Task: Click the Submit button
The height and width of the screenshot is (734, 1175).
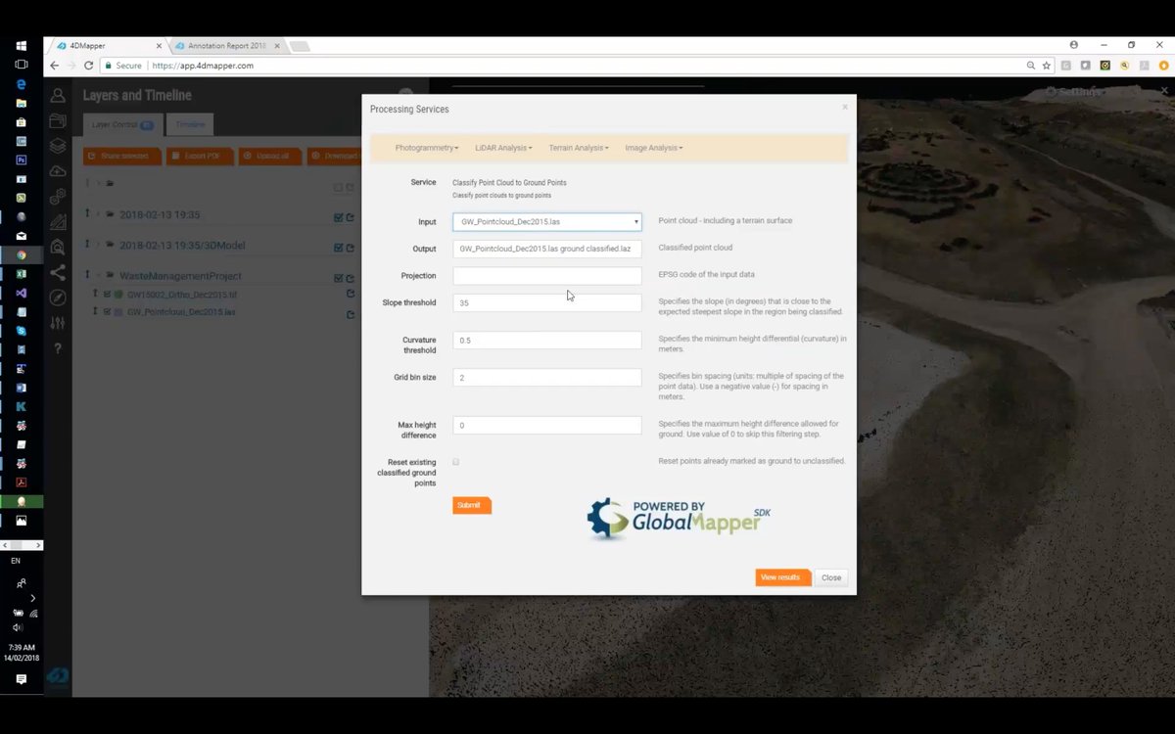Action: (x=471, y=505)
